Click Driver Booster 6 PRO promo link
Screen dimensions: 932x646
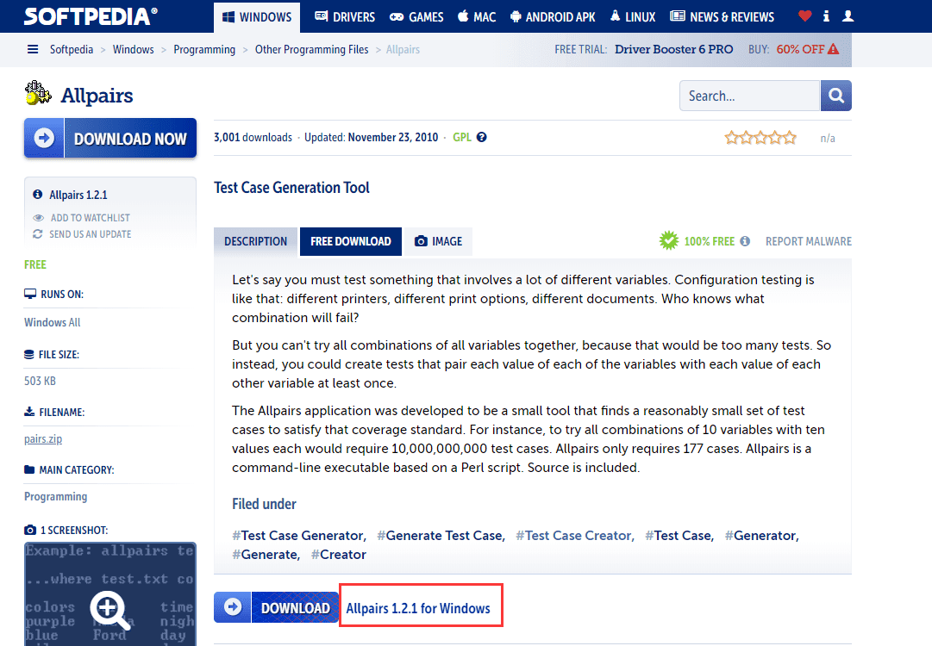[673, 49]
